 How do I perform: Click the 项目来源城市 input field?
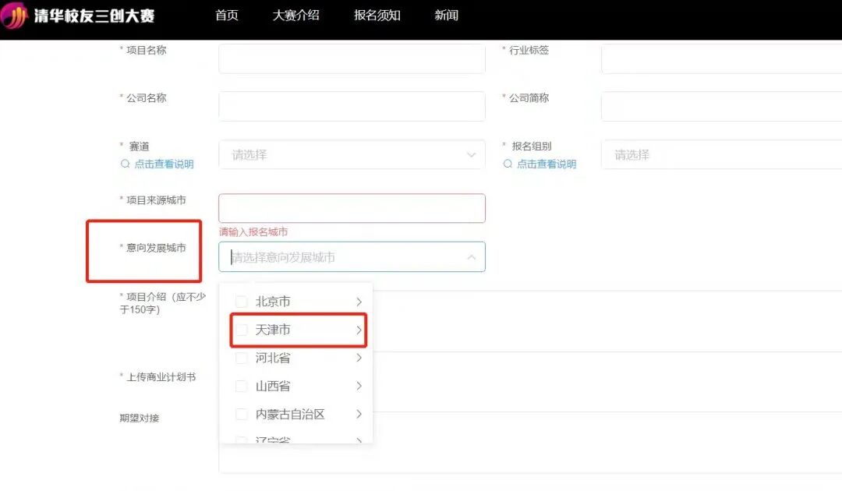(351, 207)
